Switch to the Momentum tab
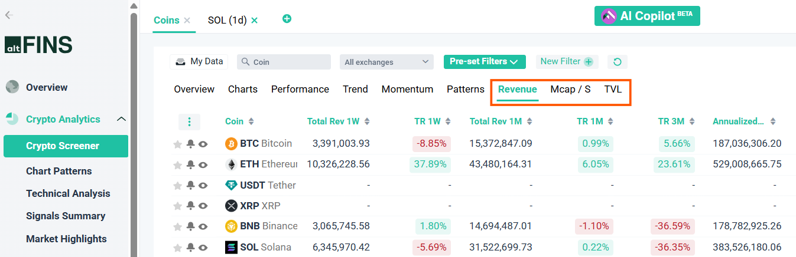 point(408,90)
